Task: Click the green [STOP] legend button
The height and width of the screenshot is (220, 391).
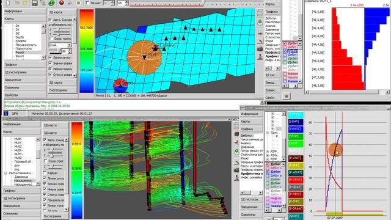Action: (296, 136)
